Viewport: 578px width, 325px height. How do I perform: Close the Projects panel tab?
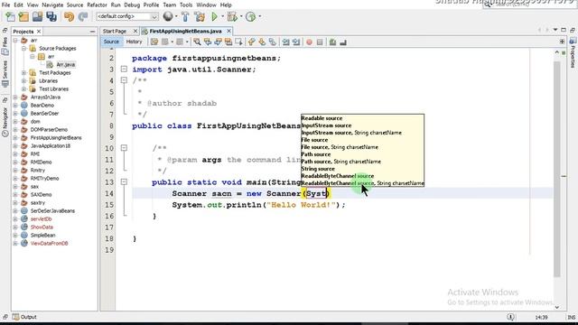coord(39,32)
